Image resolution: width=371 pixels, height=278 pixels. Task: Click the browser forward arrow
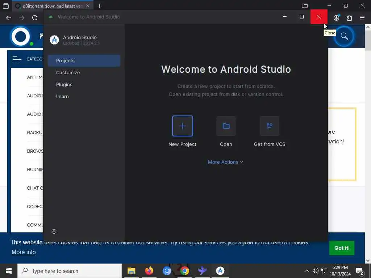21,18
